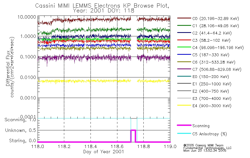Select the C5 (187–330 KeV) legend label
Screen dimensions: 250x158
(211, 55)
